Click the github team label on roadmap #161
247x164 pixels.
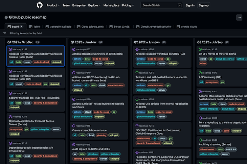pyautogui.click(x=228, y=109)
